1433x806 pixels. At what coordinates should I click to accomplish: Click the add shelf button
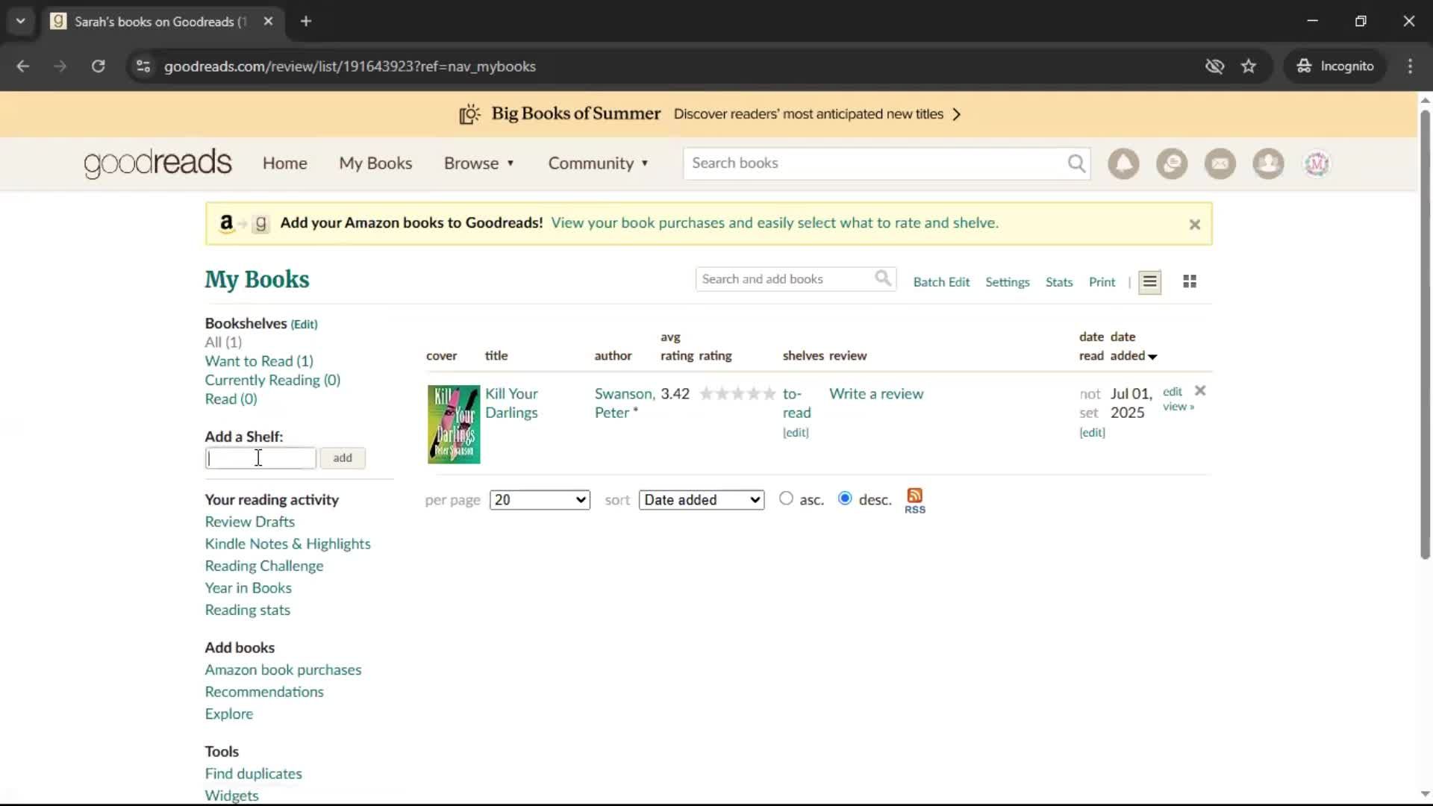point(343,457)
